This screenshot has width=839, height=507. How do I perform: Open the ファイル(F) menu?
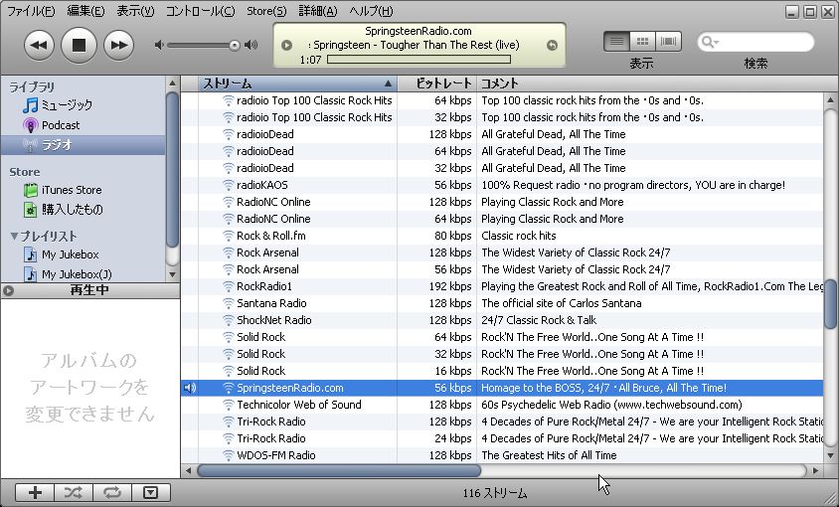pyautogui.click(x=31, y=11)
